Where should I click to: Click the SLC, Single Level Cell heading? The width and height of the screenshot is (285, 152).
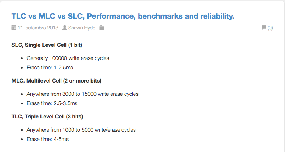point(47,45)
